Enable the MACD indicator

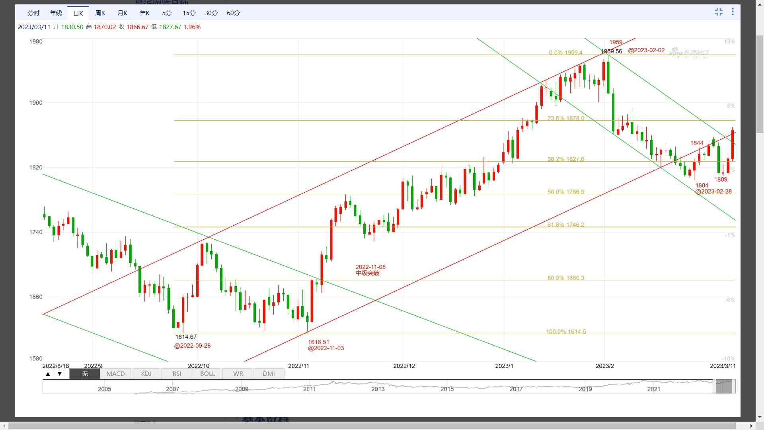115,374
